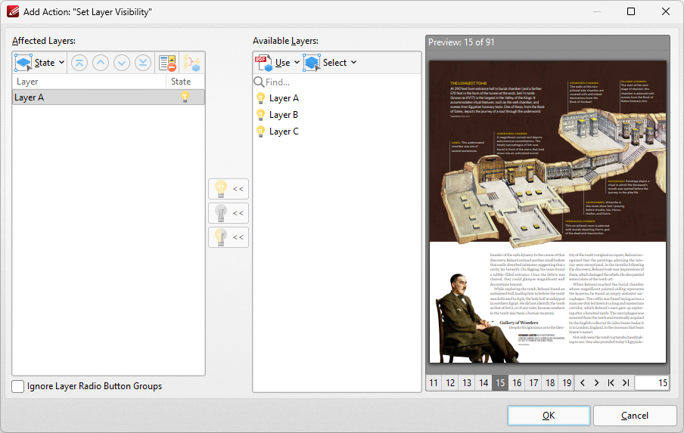Close the Add Action dialog
The image size is (684, 433).
(666, 11)
